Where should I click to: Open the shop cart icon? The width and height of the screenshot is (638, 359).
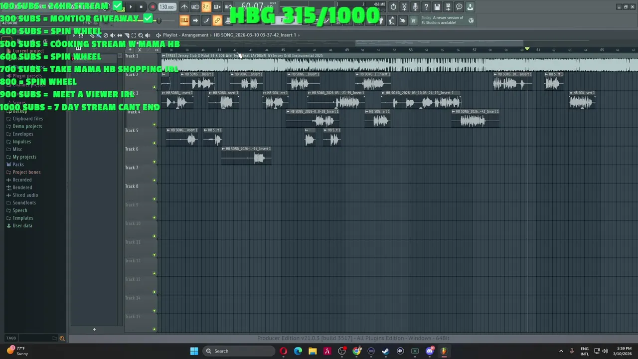click(413, 20)
